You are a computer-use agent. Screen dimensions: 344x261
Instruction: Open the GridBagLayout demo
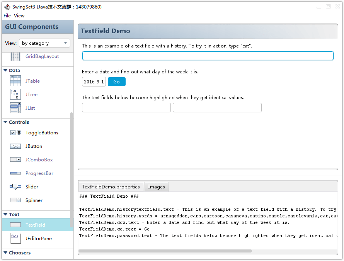coord(42,56)
